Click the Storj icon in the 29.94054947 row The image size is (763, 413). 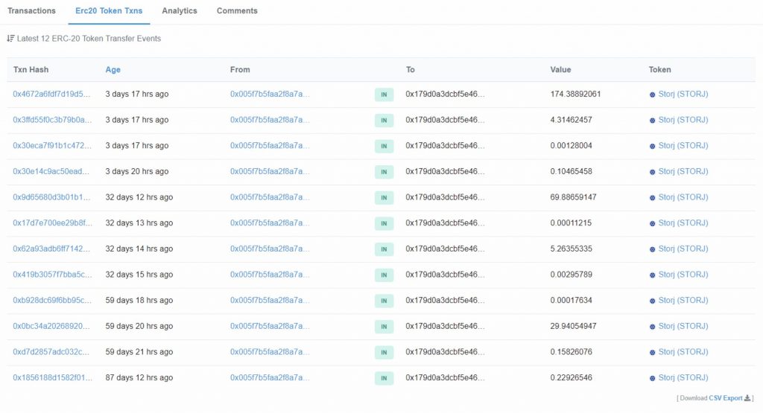click(653, 327)
